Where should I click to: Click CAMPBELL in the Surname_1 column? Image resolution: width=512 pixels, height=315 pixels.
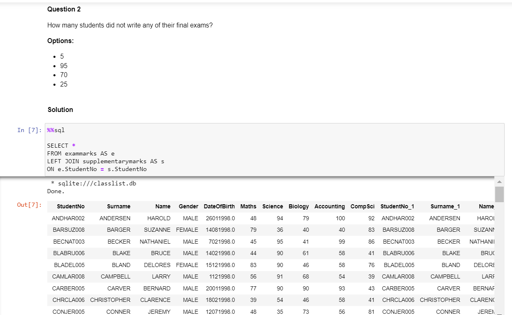pyautogui.click(x=445, y=276)
